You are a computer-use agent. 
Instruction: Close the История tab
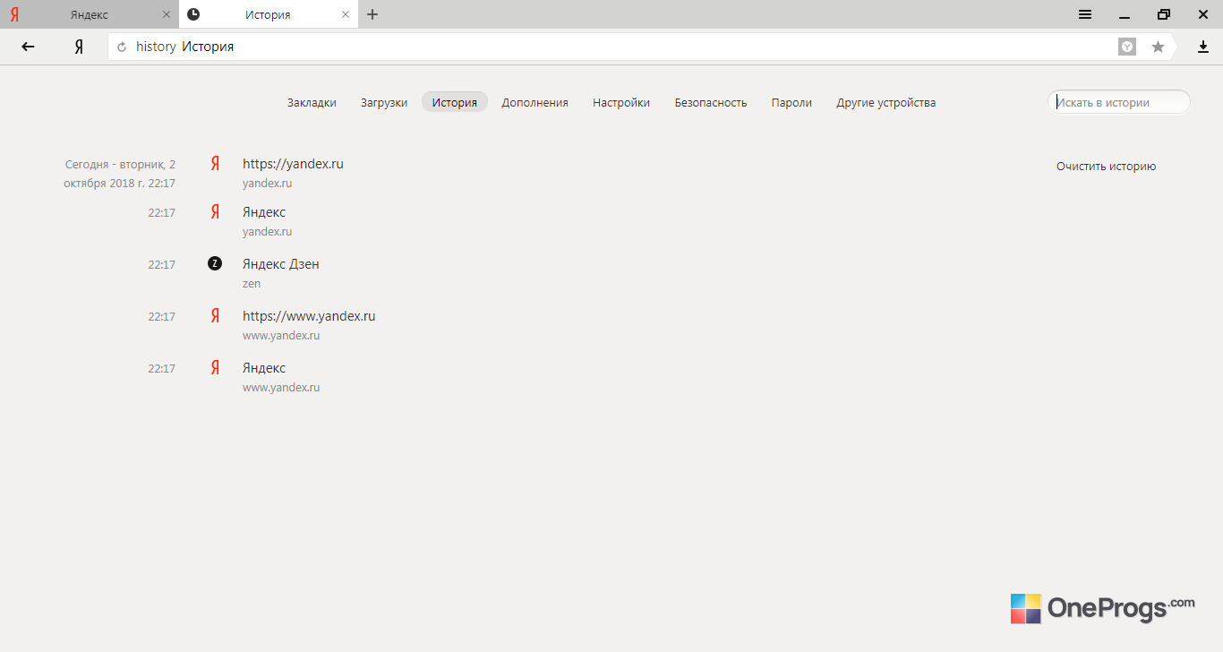(345, 14)
